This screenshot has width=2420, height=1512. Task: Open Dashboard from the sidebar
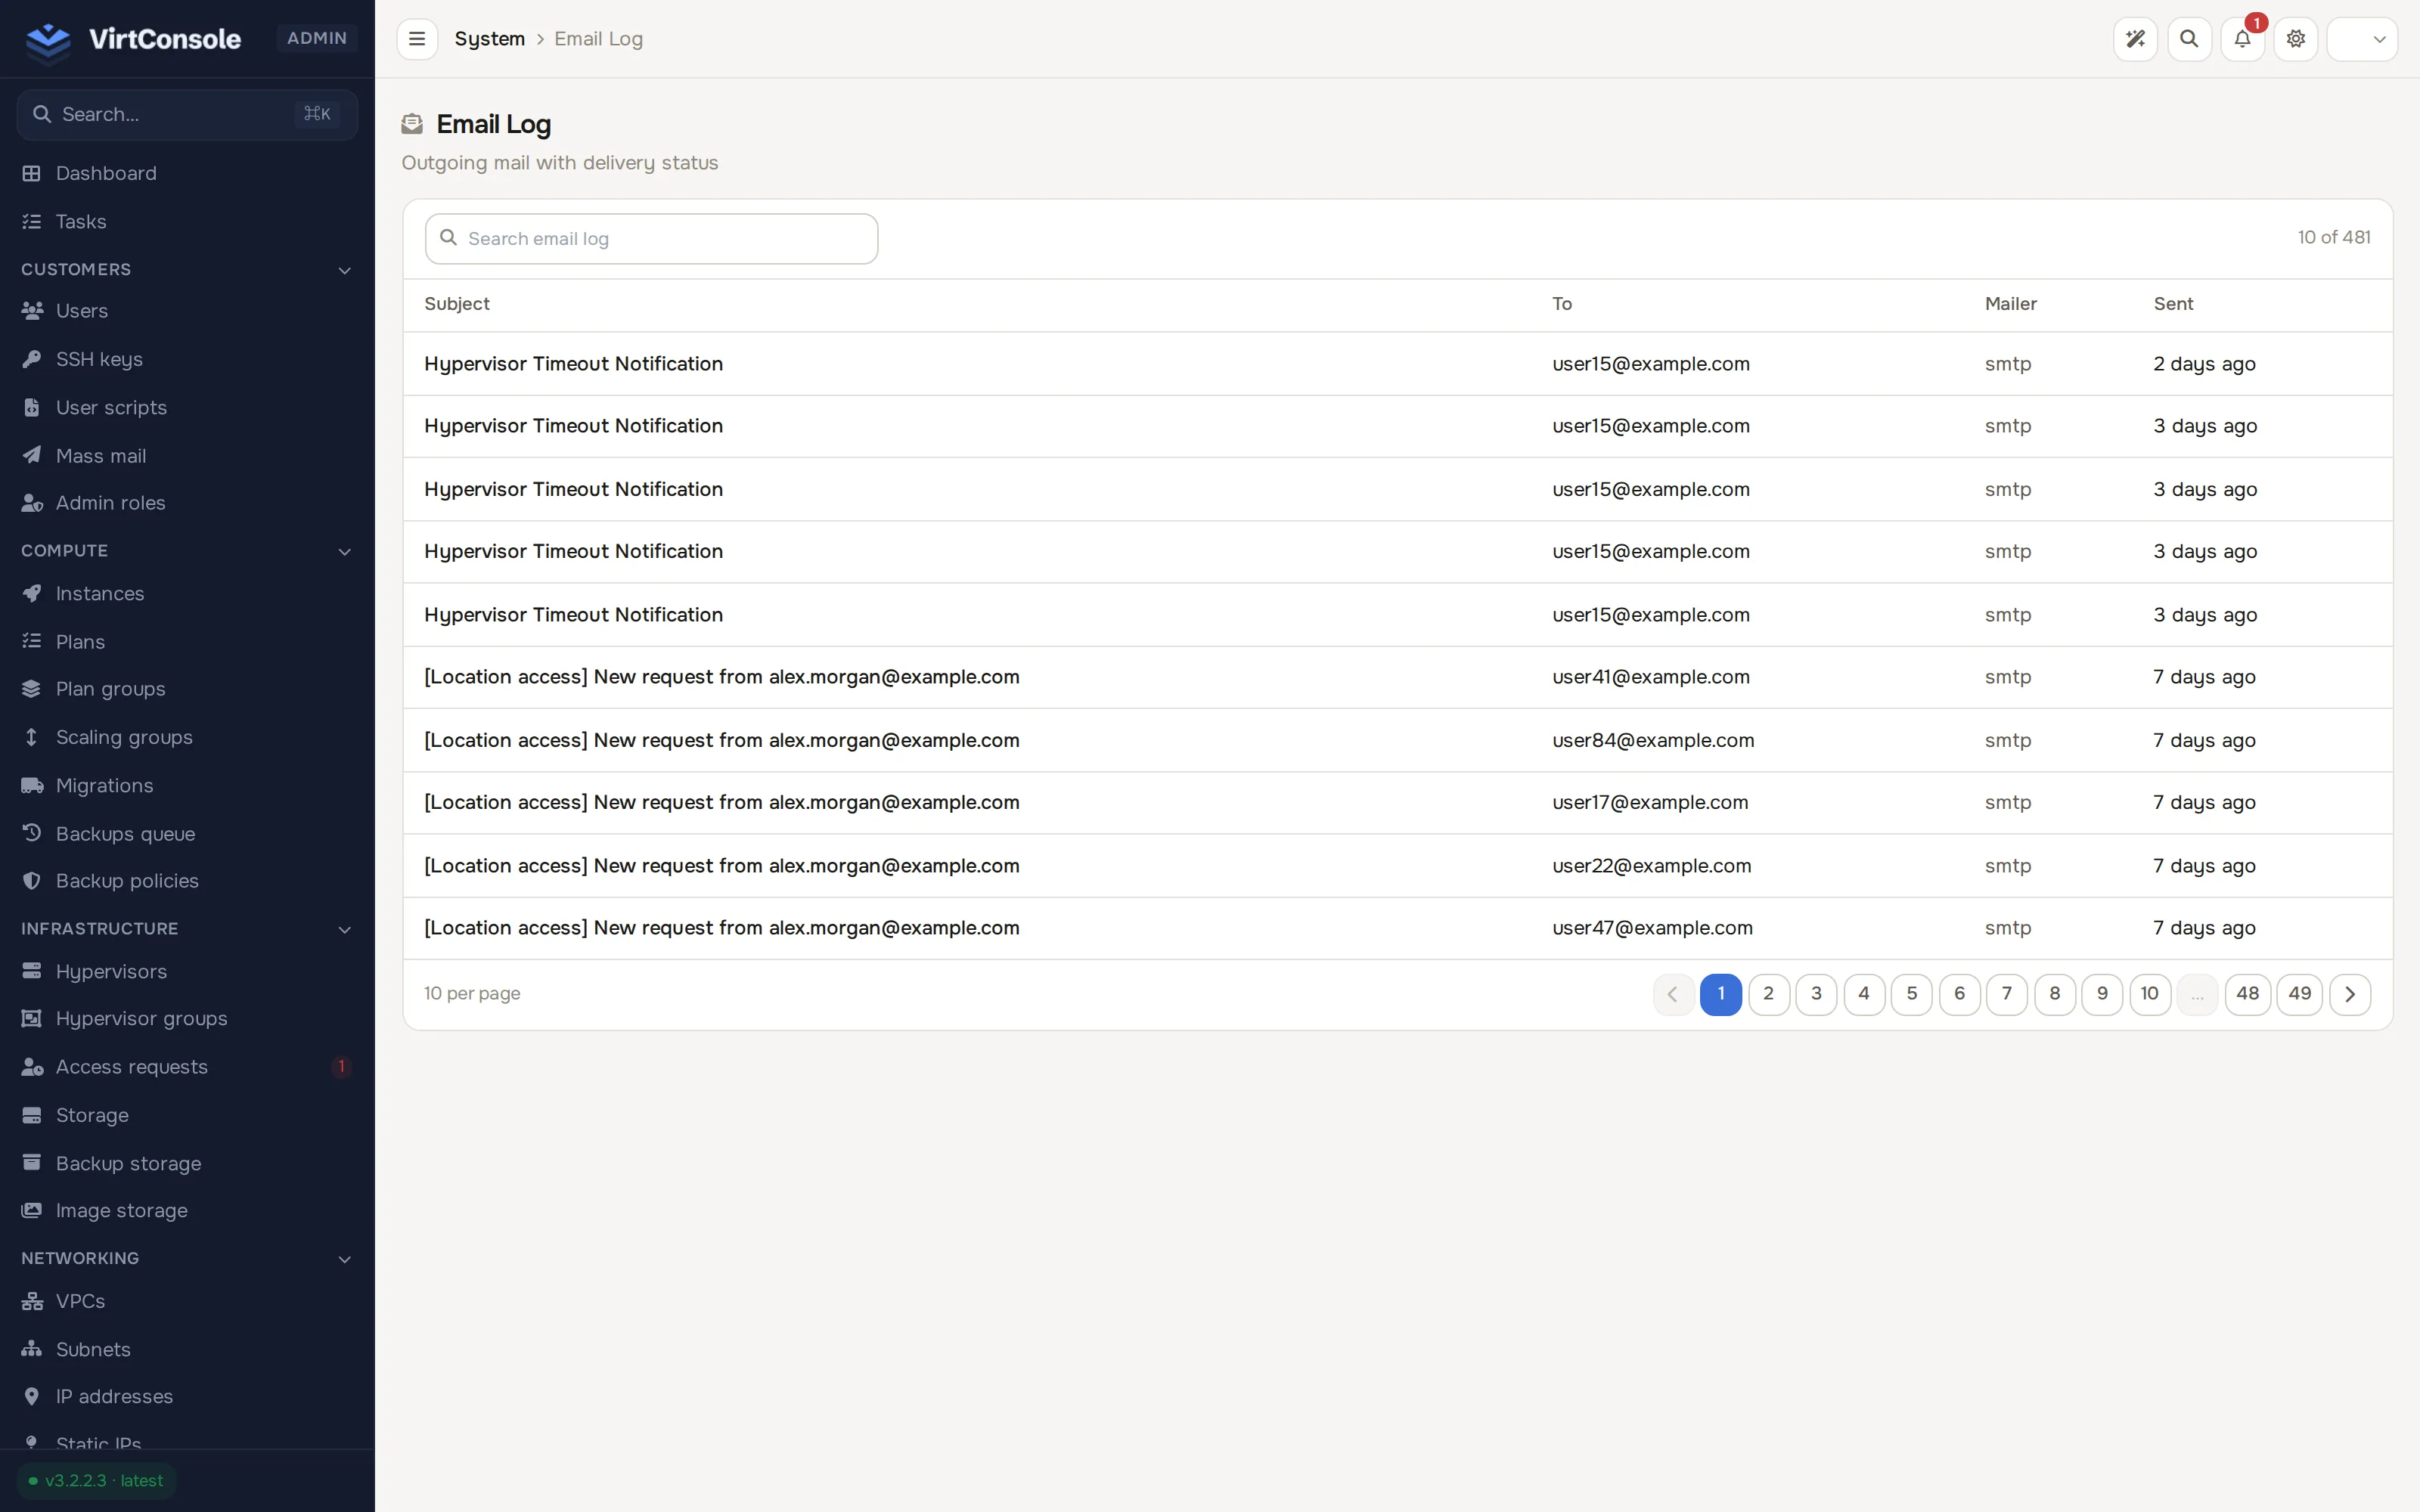pos(187,173)
